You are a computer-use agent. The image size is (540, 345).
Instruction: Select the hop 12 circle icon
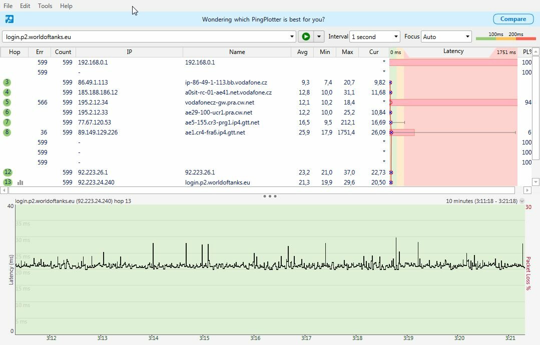pos(8,172)
